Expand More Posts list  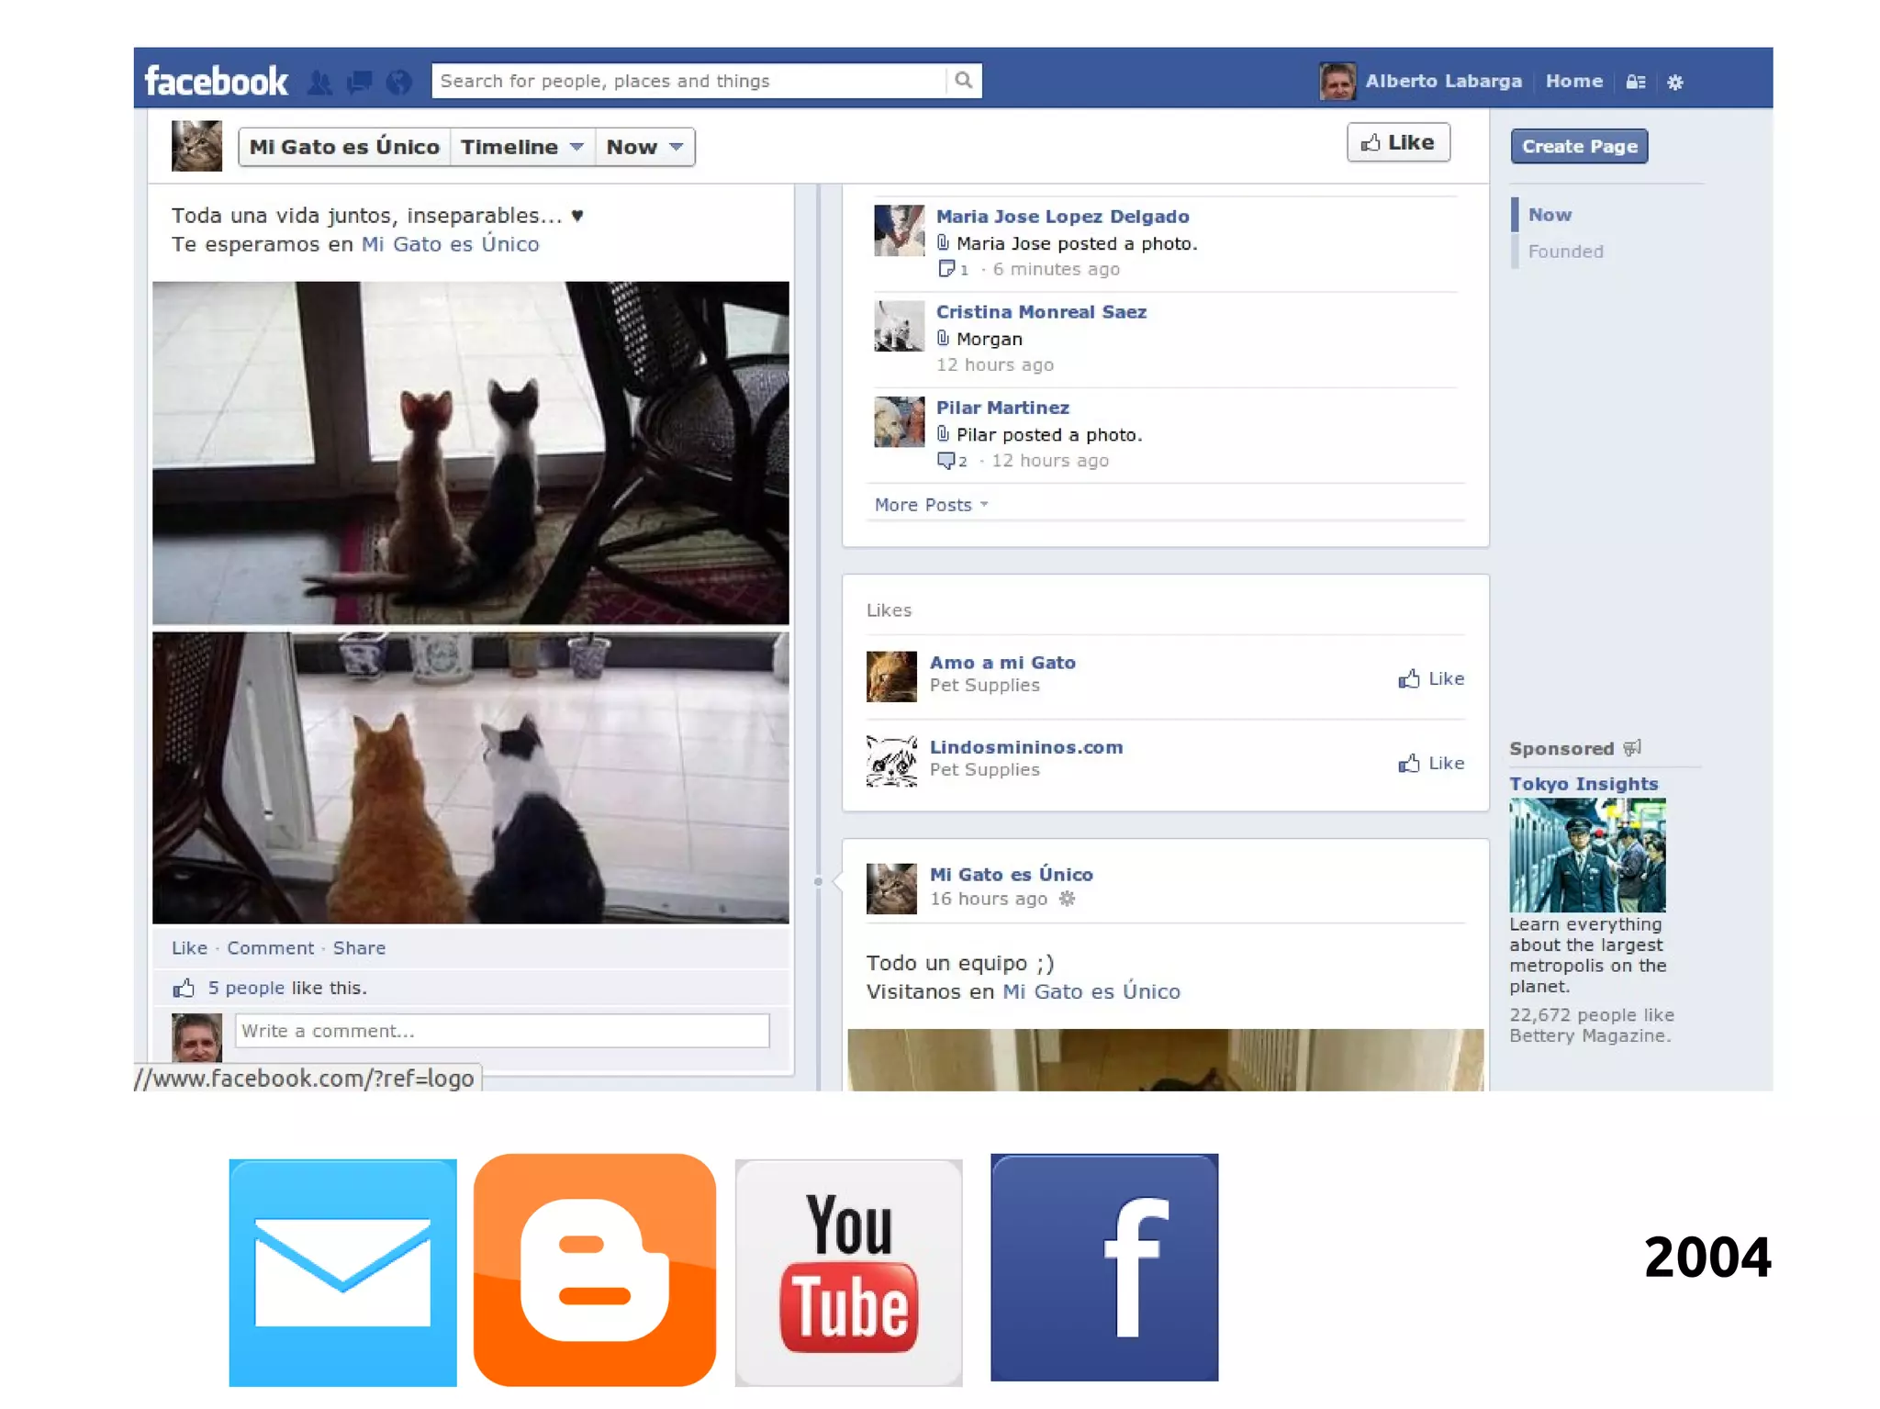[x=931, y=505]
